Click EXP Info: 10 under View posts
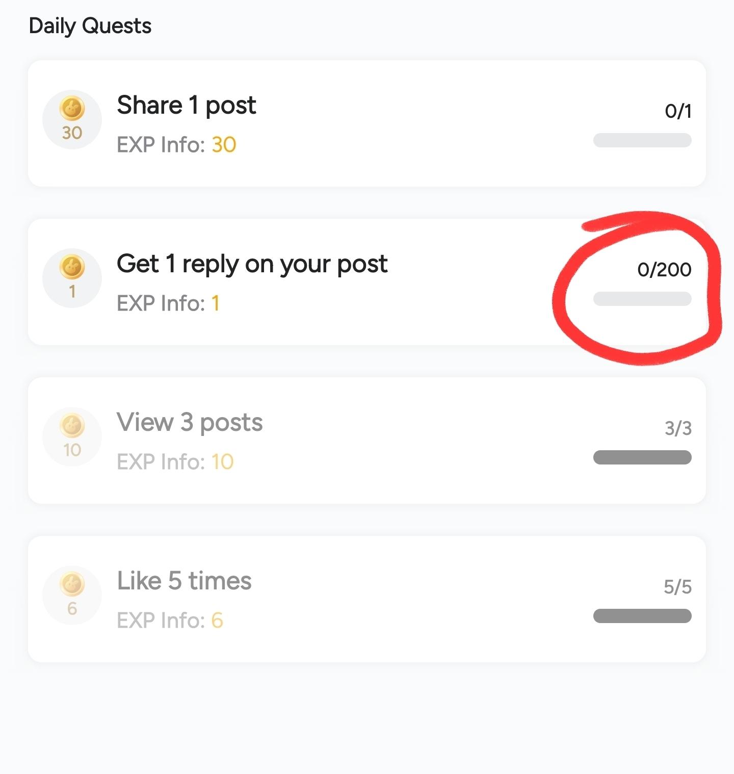This screenshot has height=774, width=734. click(175, 462)
